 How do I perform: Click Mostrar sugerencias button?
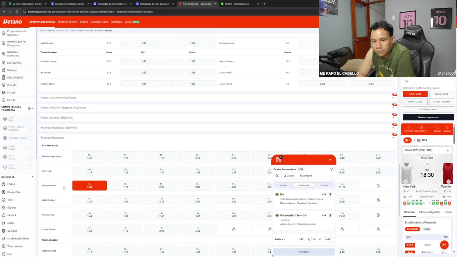point(428,117)
